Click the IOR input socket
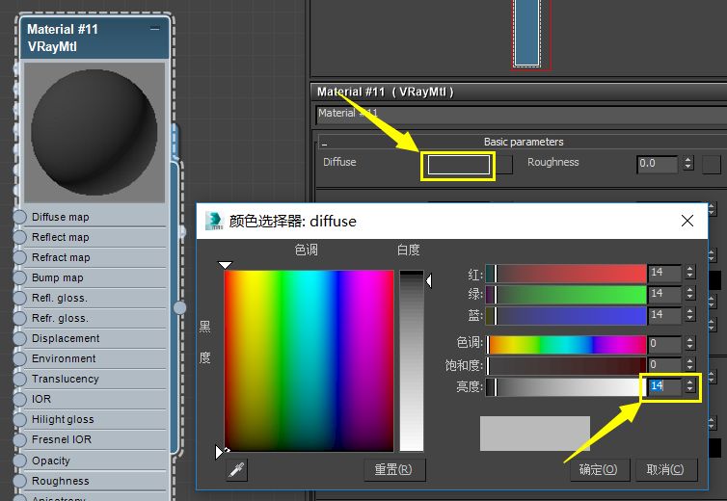 coord(19,399)
